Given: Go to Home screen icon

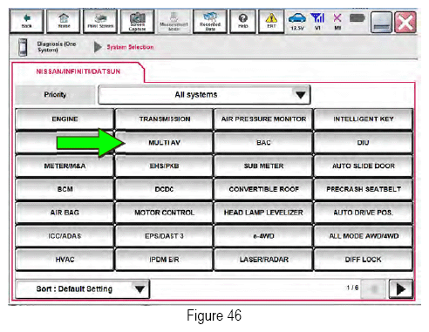Looking at the screenshot, I should pos(64,21).
